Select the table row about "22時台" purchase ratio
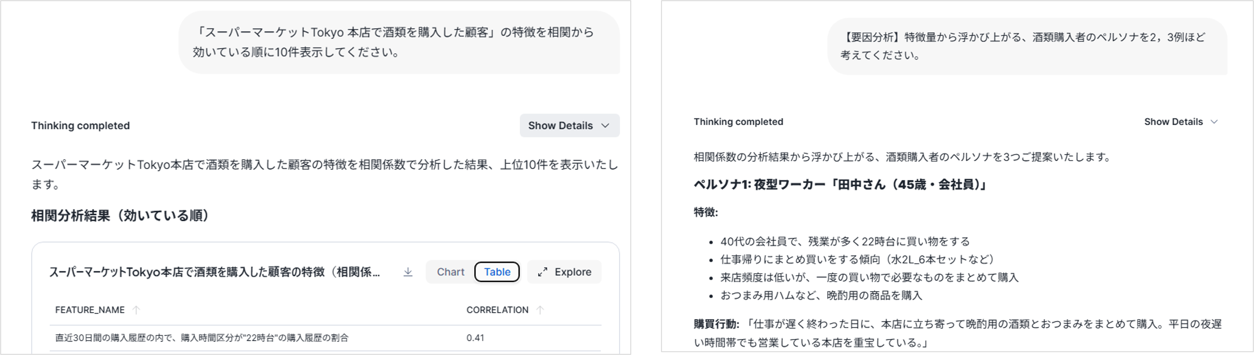Screen dimensions: 1254x355 (202, 338)
